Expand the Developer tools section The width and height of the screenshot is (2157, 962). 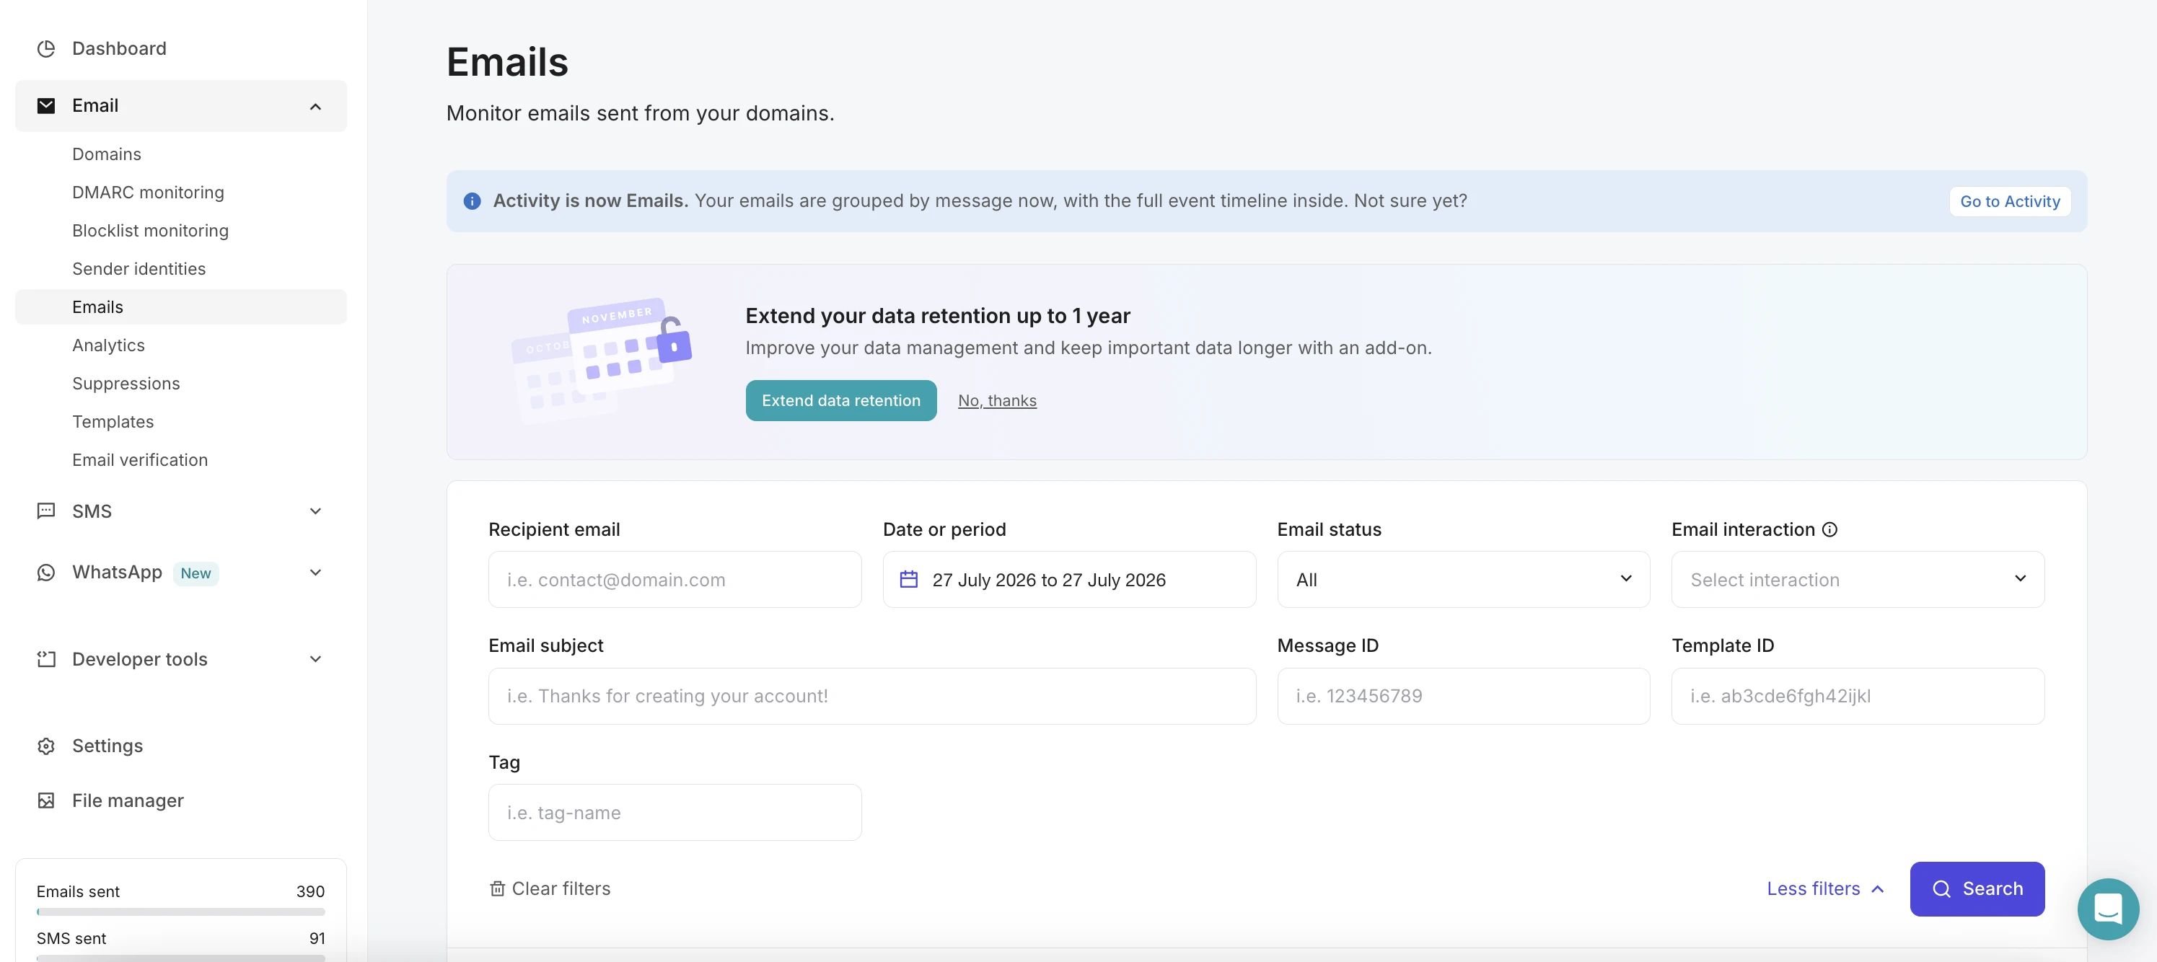pos(316,659)
